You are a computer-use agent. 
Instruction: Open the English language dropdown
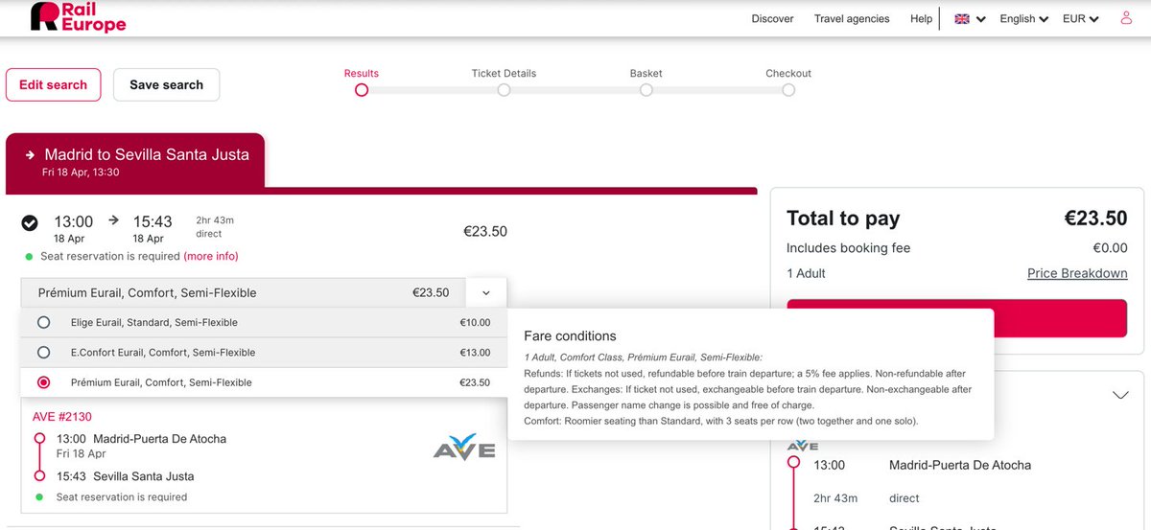point(1023,18)
